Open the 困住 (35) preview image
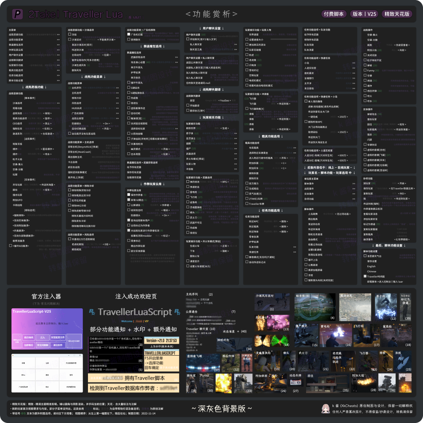This screenshot has width=423, height=423. click(x=328, y=383)
